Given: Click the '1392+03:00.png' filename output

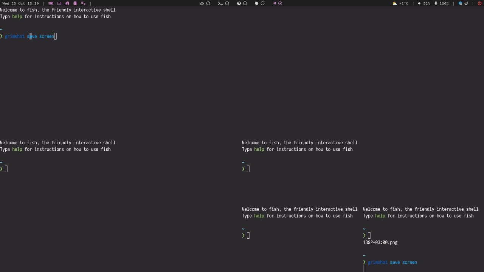Looking at the screenshot, I should point(380,243).
